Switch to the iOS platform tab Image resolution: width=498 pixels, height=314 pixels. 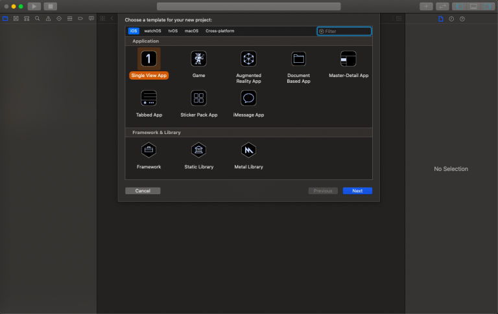pos(134,31)
